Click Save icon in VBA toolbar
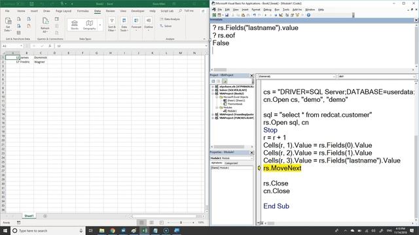 tap(227, 15)
